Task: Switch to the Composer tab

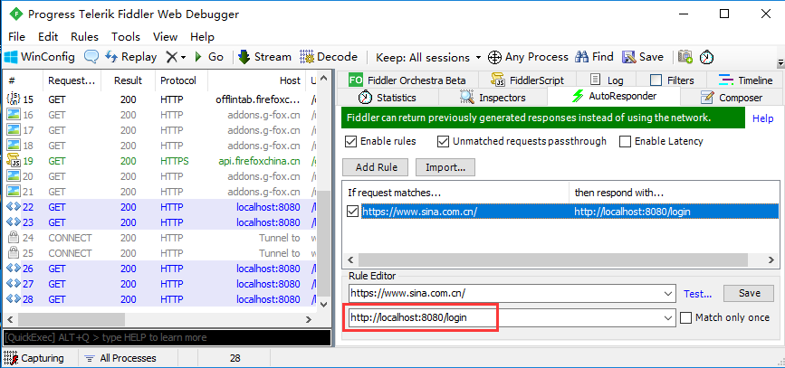Action: pos(732,97)
